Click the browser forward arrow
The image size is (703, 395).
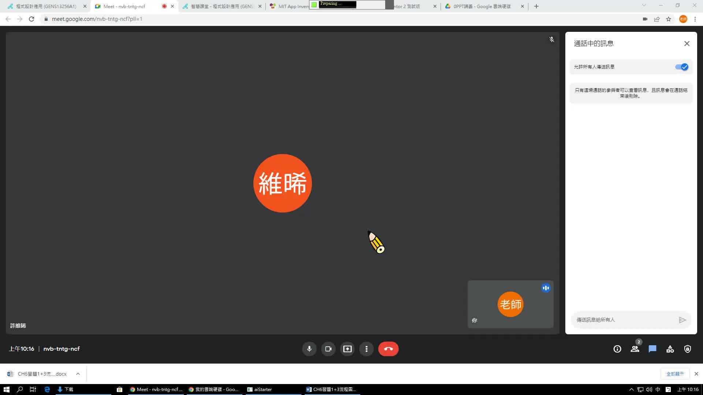tap(20, 19)
